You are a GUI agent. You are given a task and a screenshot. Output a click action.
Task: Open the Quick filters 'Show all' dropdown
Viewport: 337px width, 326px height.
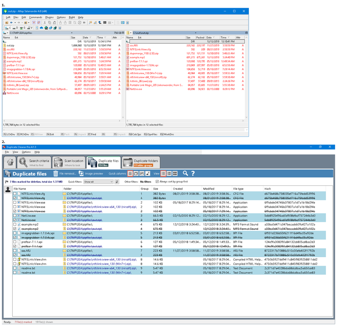pos(98,182)
